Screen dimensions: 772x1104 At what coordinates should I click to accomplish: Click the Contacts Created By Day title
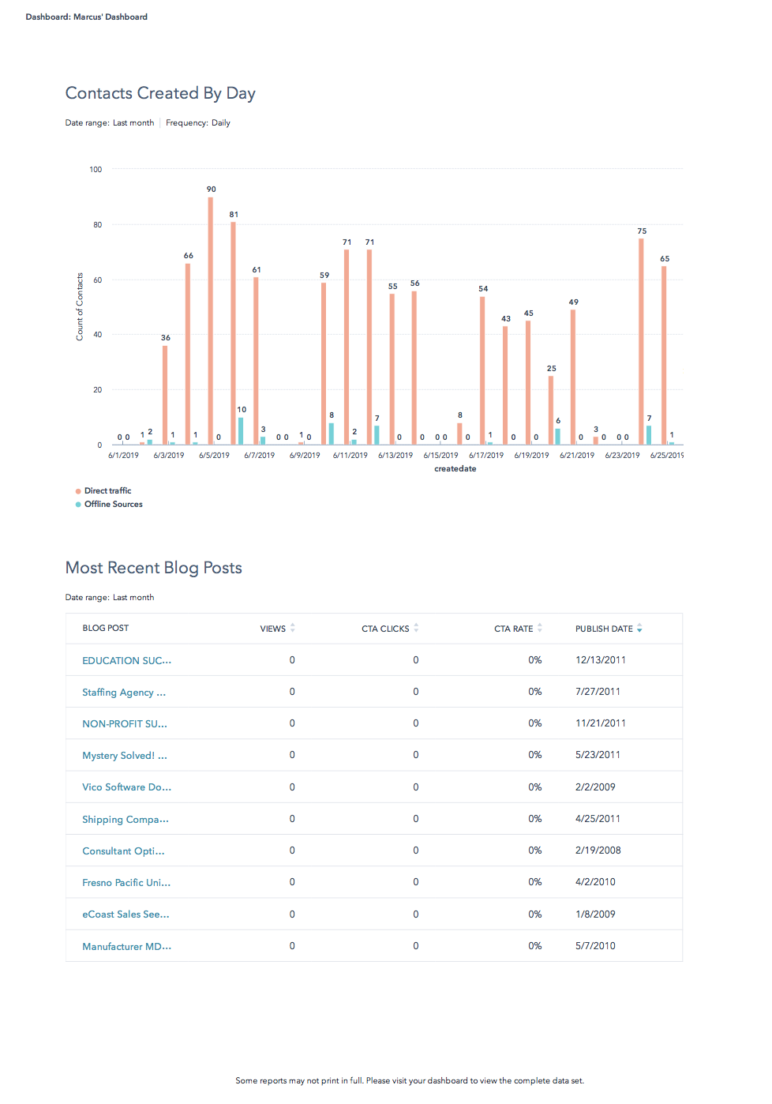[160, 93]
